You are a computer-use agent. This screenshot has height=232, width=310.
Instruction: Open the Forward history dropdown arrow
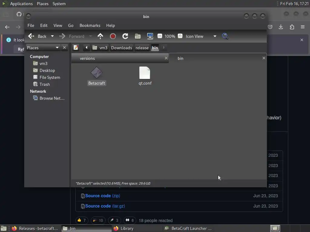point(90,36)
